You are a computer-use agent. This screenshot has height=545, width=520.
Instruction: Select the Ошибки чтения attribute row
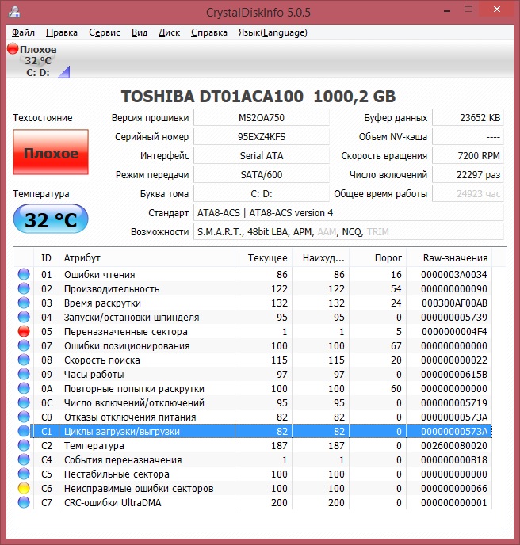point(253,274)
